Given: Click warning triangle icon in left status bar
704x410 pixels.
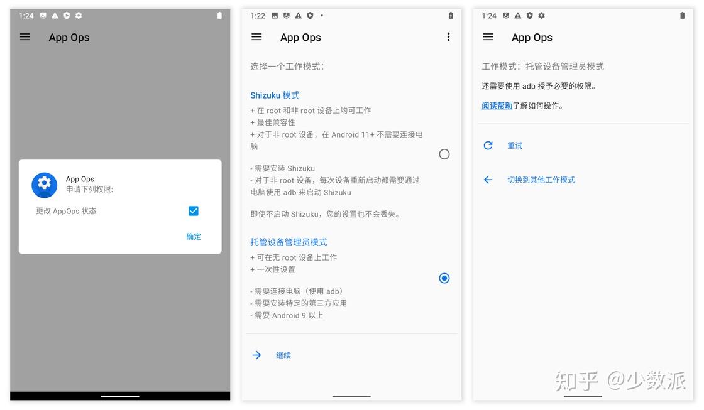Looking at the screenshot, I should coord(55,16).
